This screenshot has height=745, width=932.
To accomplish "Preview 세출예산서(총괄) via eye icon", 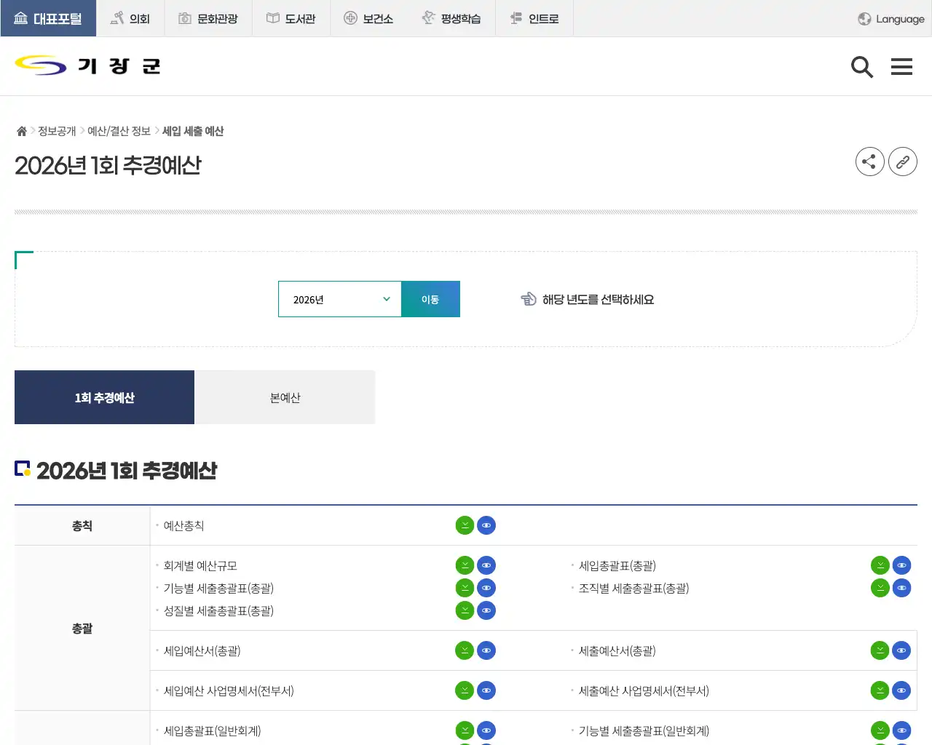I will click(x=901, y=650).
